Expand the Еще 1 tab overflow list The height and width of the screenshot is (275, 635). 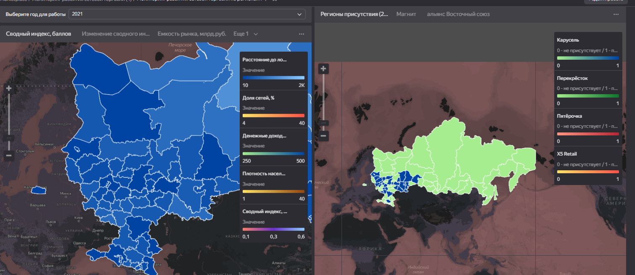[x=246, y=34]
